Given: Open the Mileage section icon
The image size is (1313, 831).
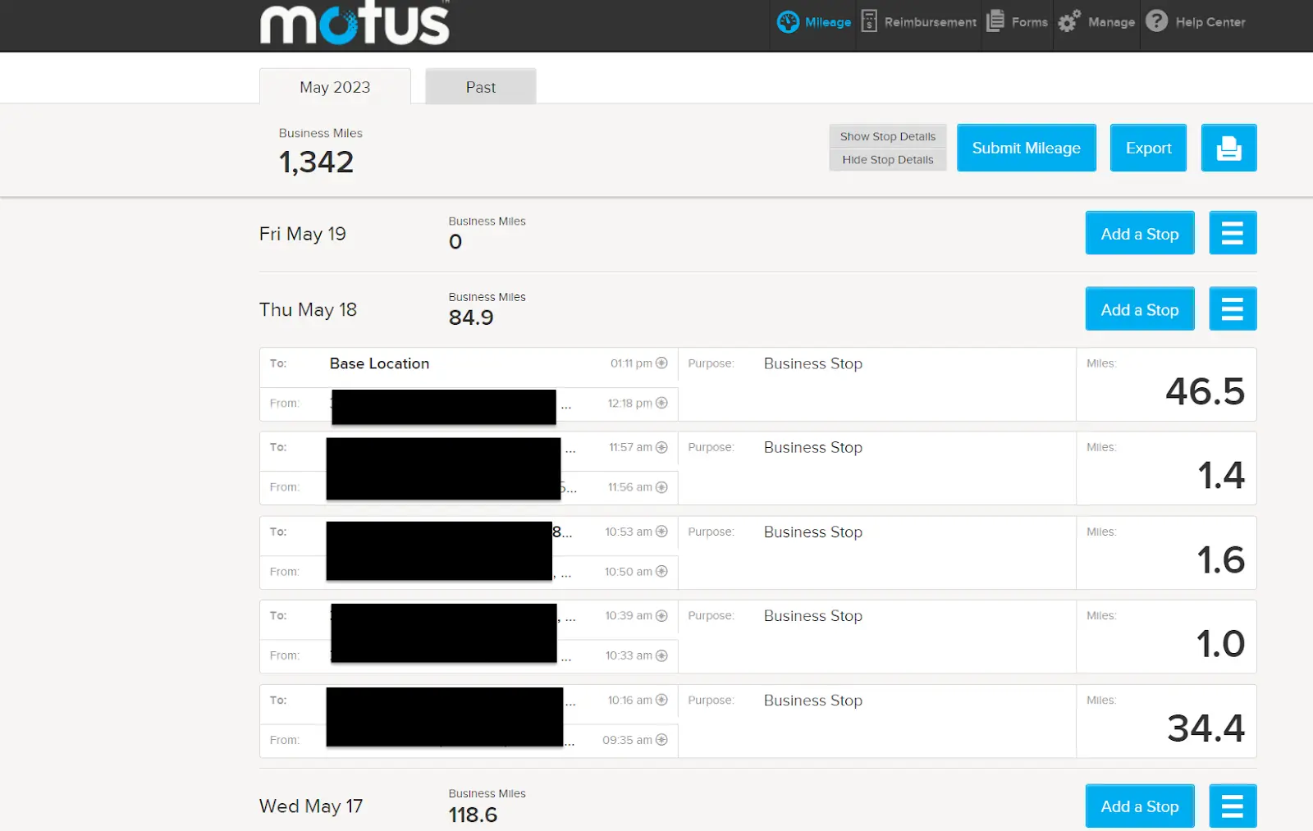Looking at the screenshot, I should [788, 22].
